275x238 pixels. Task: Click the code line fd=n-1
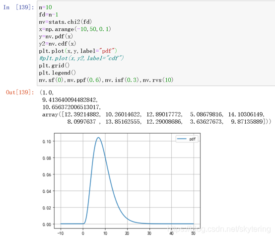pos(49,14)
